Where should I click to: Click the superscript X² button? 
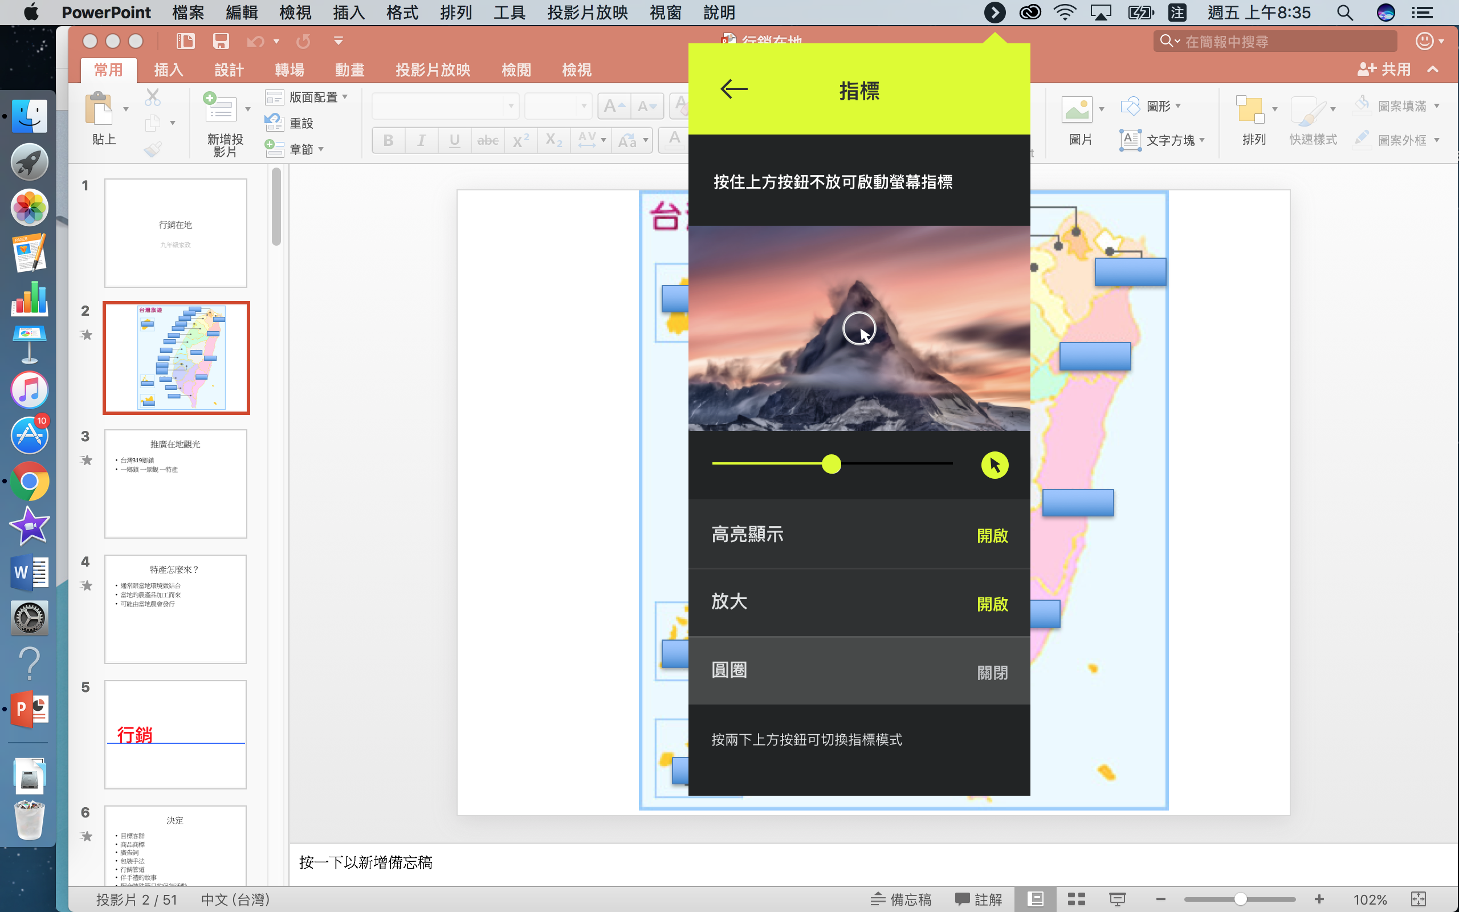520,141
